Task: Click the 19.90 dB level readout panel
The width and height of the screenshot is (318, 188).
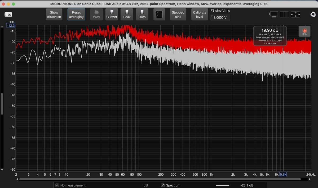Action: 270,36
